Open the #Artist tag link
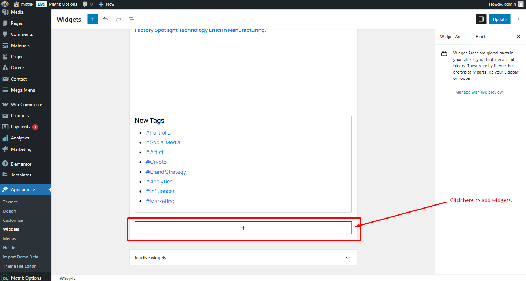The height and width of the screenshot is (281, 526). tap(154, 152)
